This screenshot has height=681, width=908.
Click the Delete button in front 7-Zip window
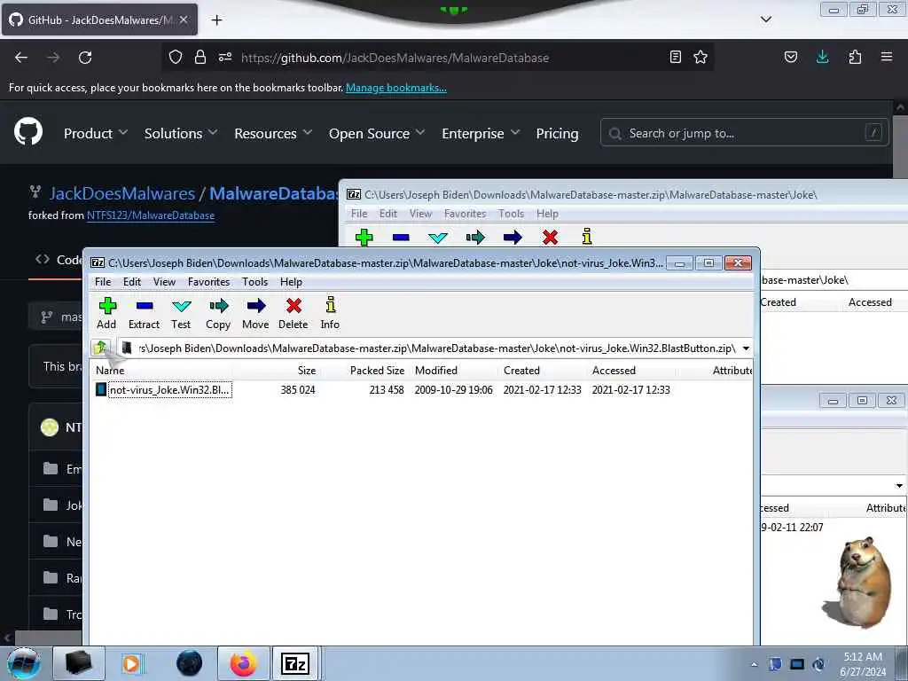tap(293, 313)
